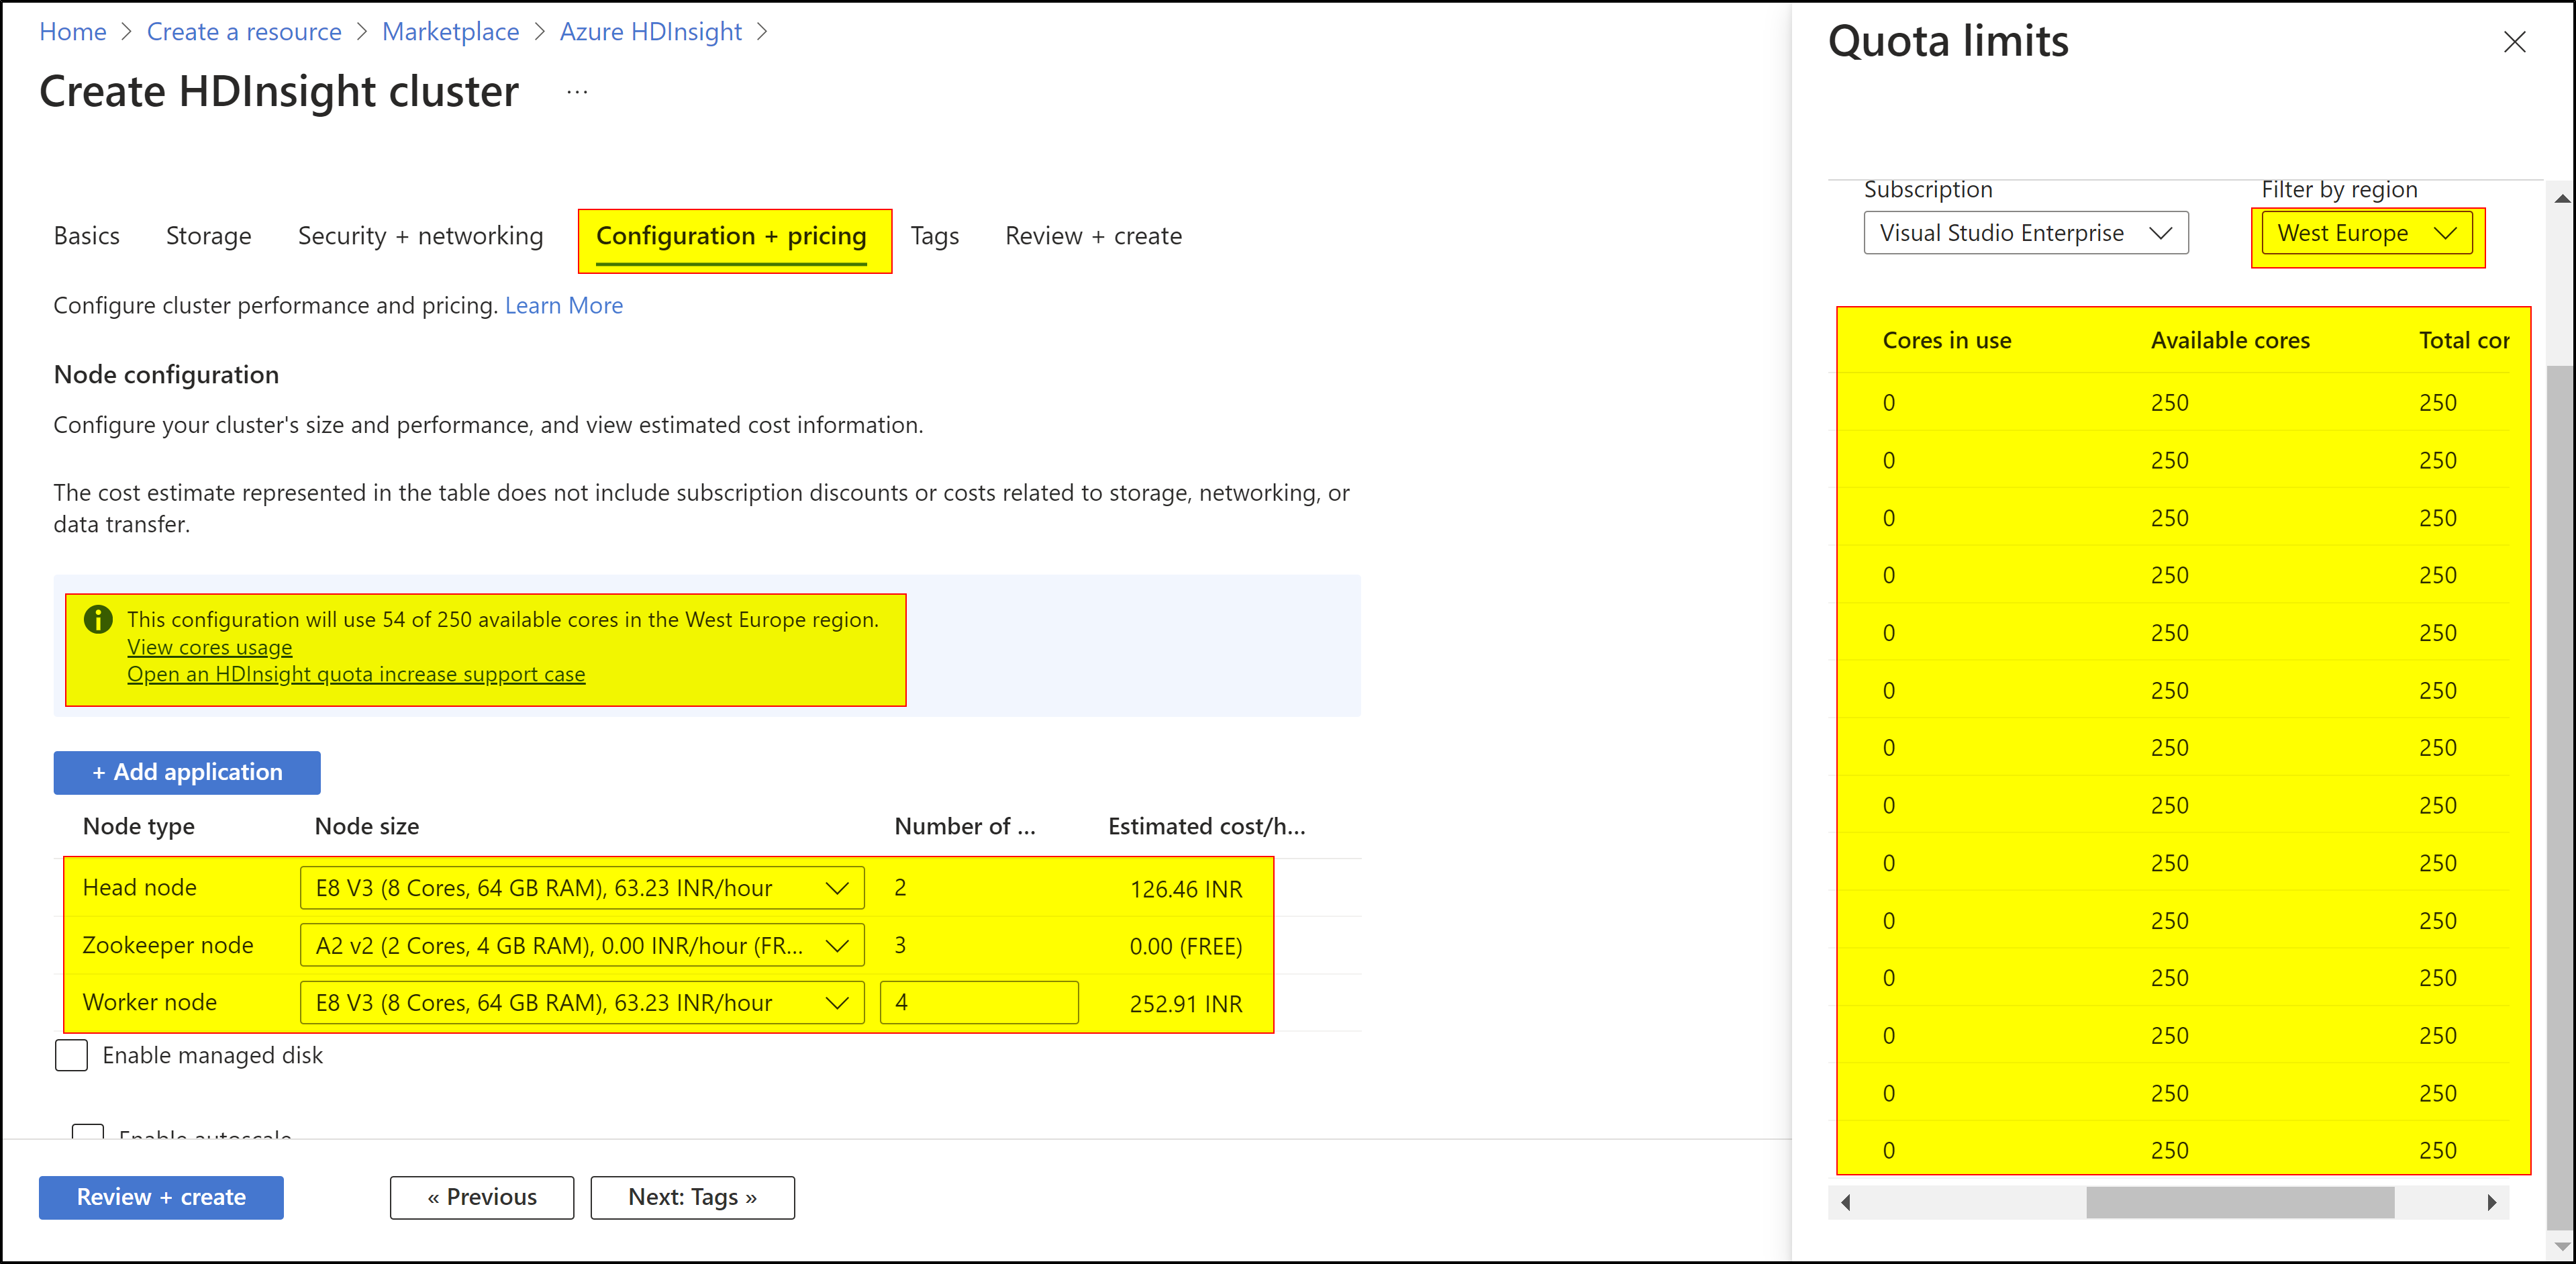The image size is (2576, 1264).
Task: Open the View cores usage link
Action: tap(209, 647)
